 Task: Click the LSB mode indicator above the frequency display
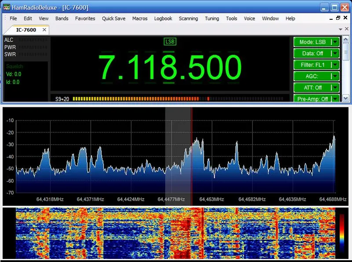169,42
